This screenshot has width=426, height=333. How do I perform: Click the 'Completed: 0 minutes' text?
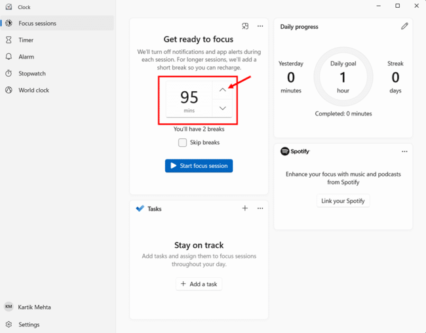point(343,113)
